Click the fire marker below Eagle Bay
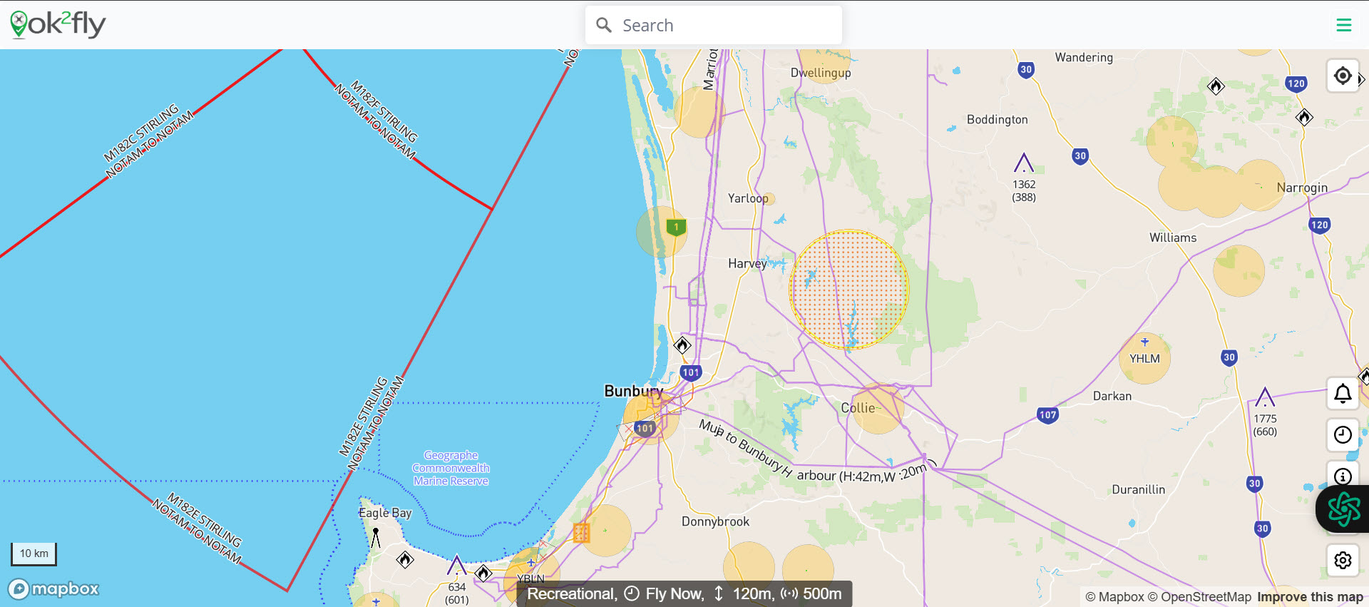 [x=405, y=560]
